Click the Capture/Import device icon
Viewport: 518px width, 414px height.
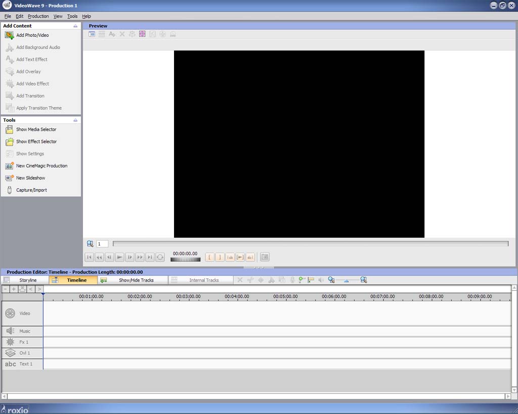tap(9, 190)
